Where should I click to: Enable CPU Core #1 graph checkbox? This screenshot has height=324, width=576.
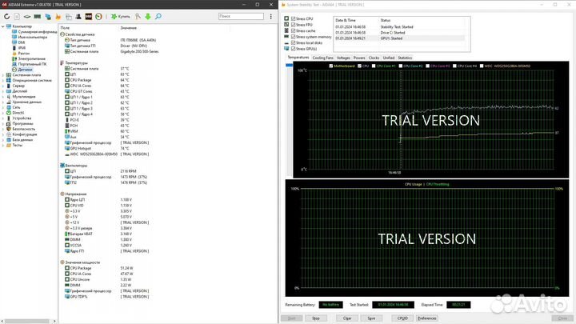(x=374, y=66)
